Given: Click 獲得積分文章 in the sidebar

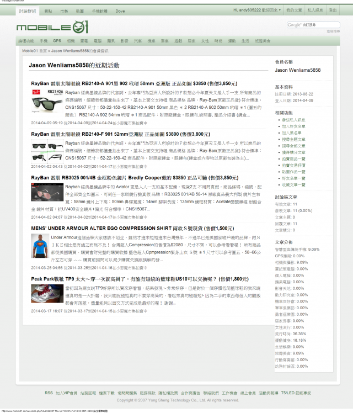Looking at the screenshot, I should click(x=293, y=152).
